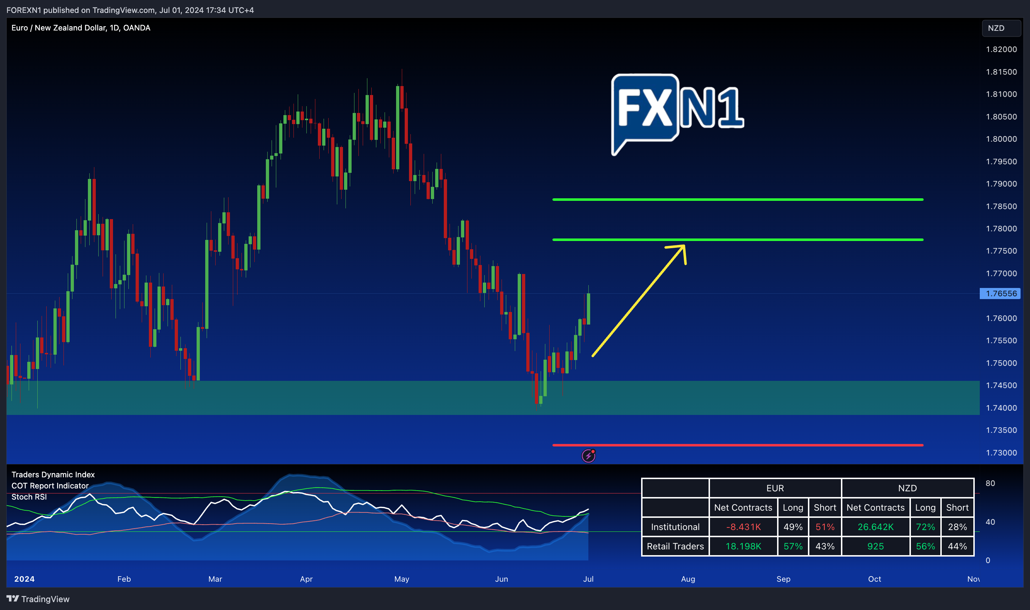The width and height of the screenshot is (1030, 610).
Task: Click the lower green target line
Action: coord(738,239)
